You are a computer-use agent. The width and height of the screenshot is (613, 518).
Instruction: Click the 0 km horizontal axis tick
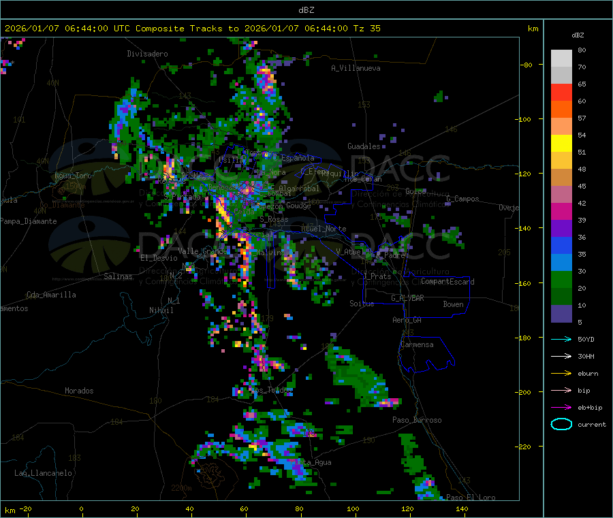[81, 509]
